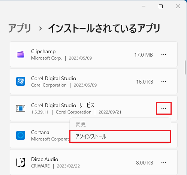Click the Dirac Audio app name
The image size is (187, 175).
tap(45, 159)
